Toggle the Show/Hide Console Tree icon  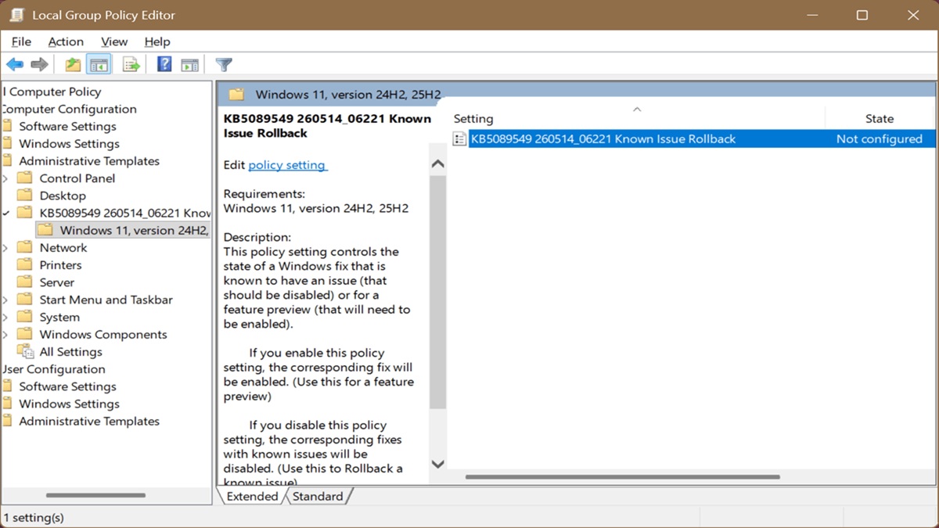(x=99, y=65)
